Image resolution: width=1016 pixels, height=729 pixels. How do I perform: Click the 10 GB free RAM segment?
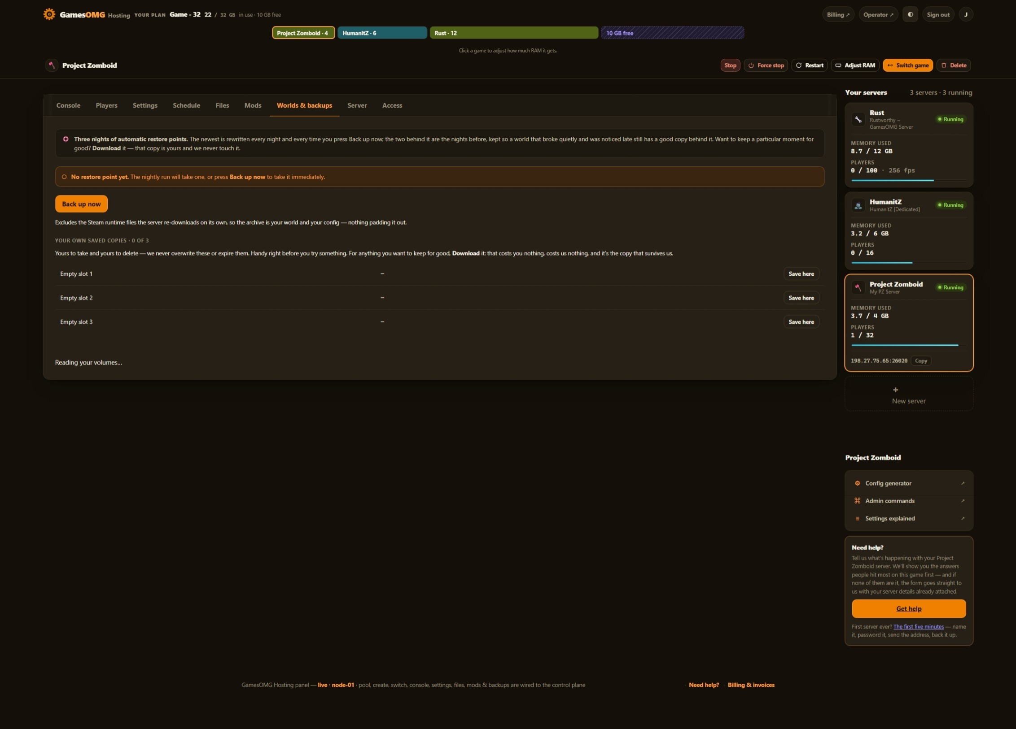[x=672, y=33]
